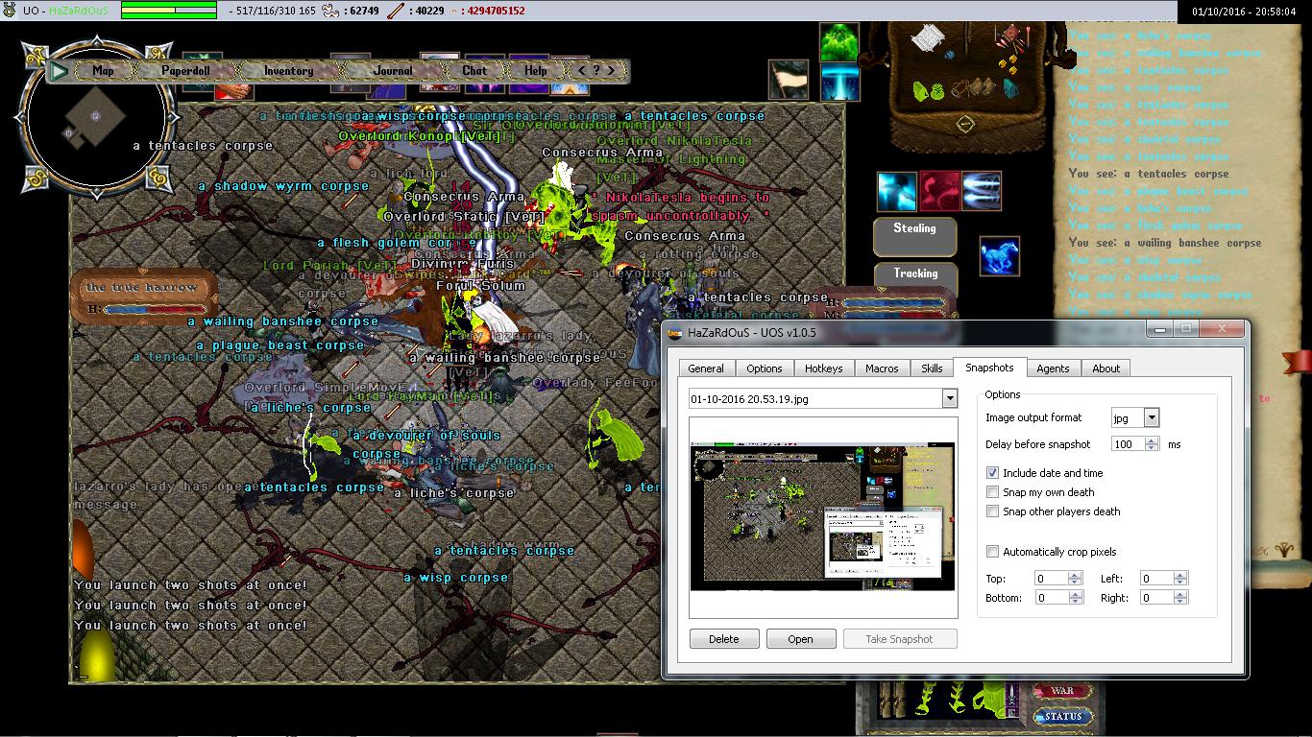
Task: Activate the triple white arrows icon
Action: tap(981, 191)
